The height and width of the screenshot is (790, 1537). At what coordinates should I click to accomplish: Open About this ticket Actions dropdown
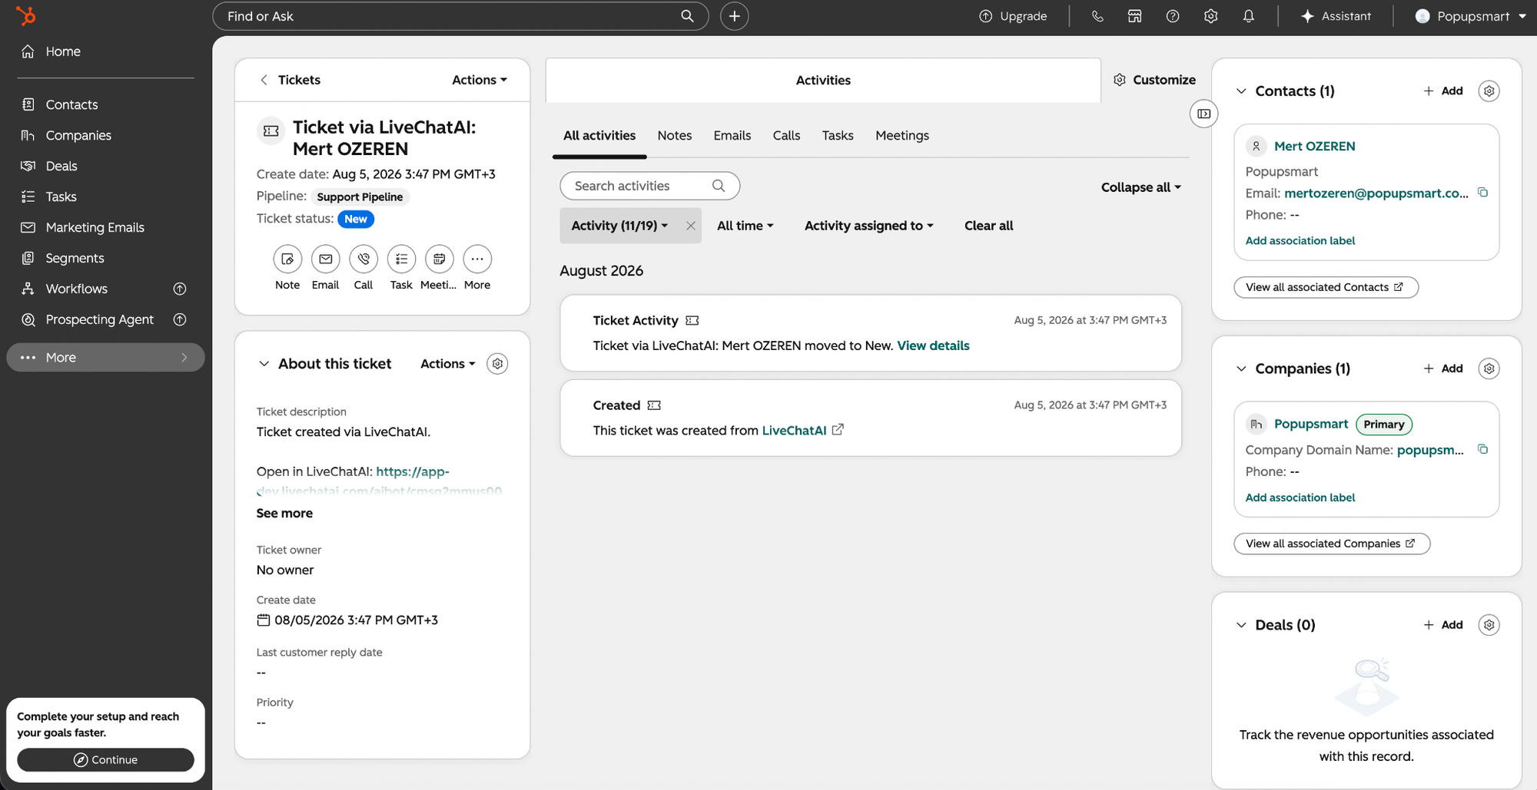[448, 364]
